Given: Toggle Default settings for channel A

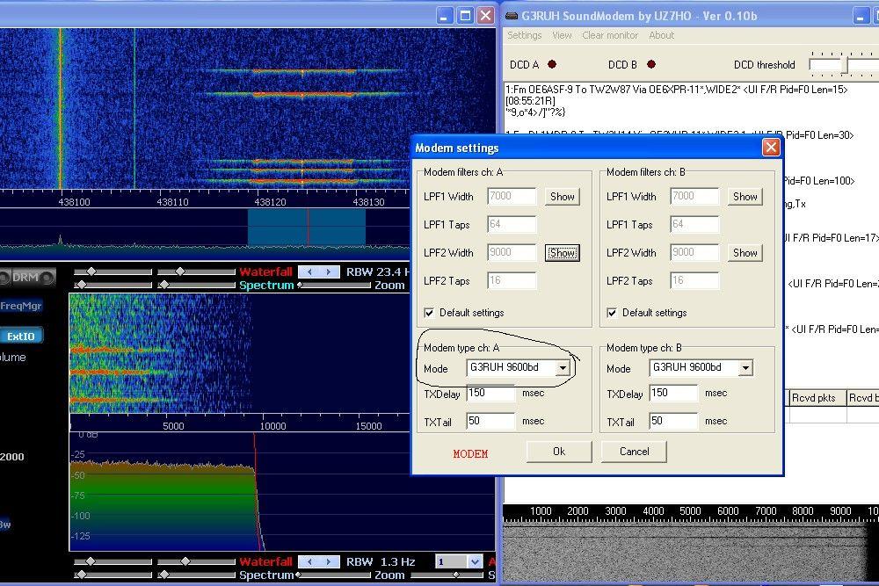Looking at the screenshot, I should coord(429,313).
